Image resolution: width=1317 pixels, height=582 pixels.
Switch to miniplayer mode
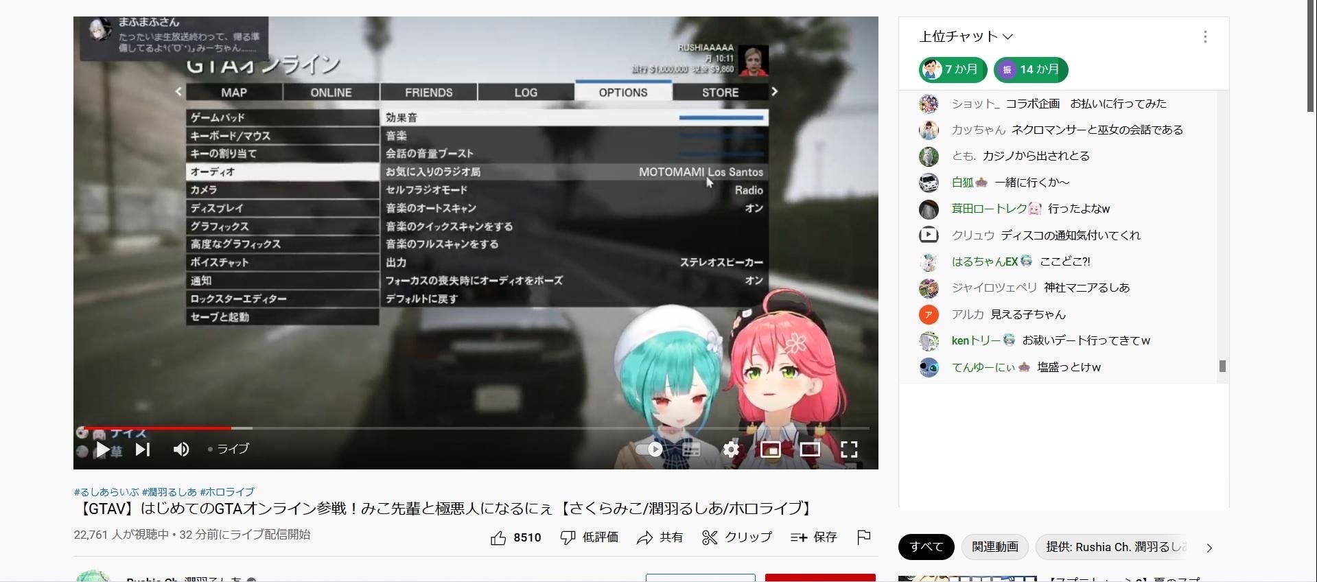point(770,450)
